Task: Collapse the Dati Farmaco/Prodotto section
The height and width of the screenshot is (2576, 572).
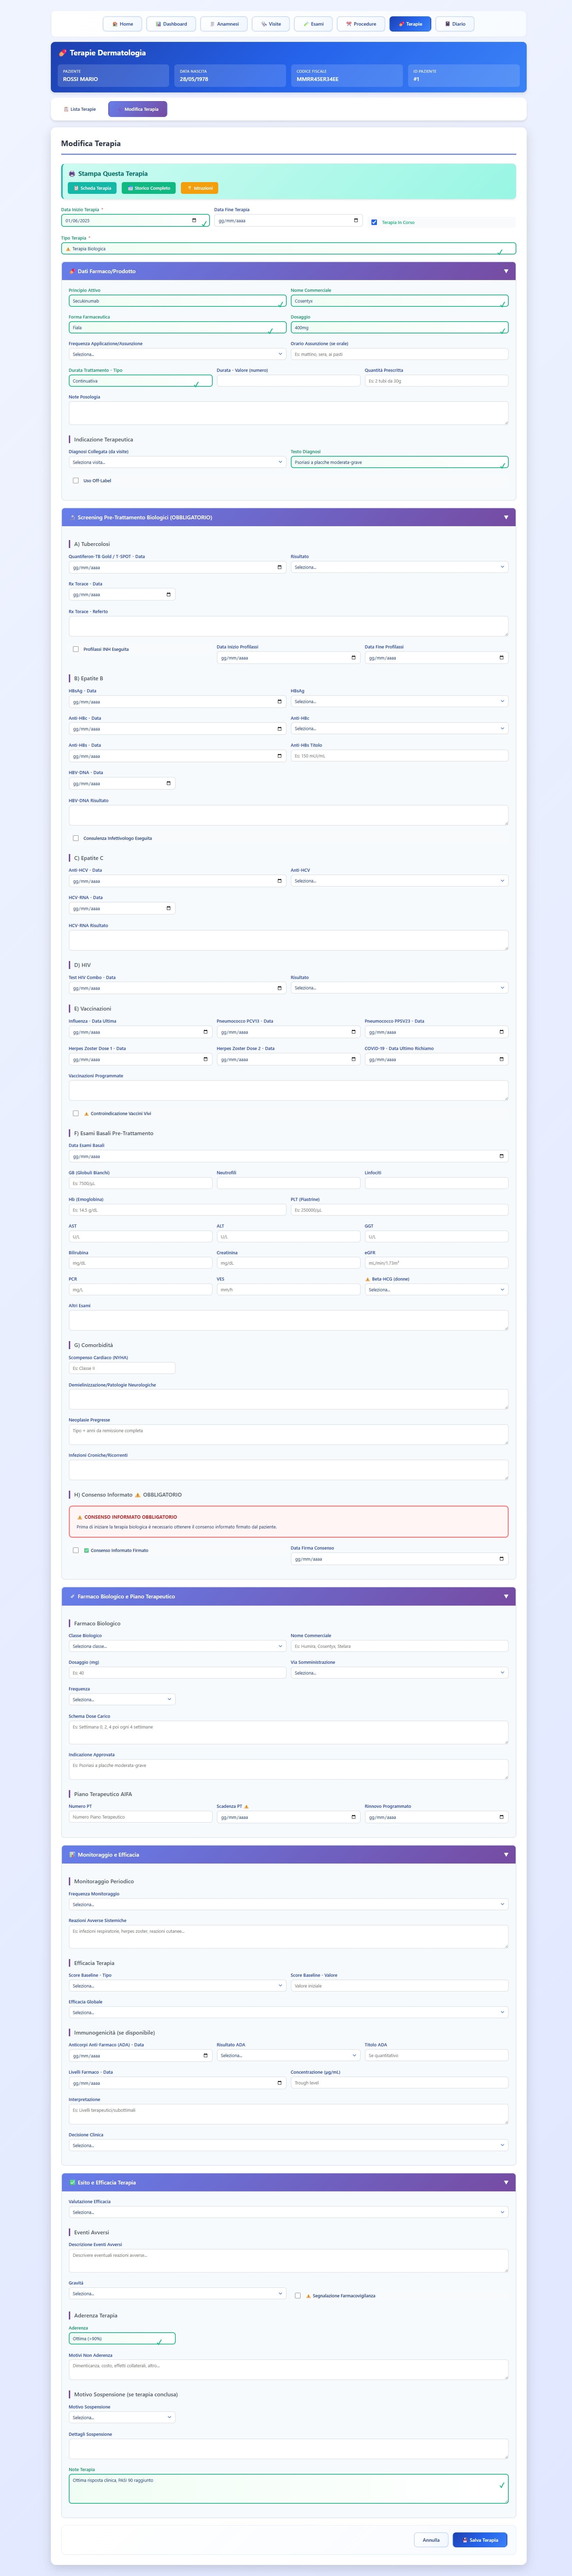Action: pos(505,271)
